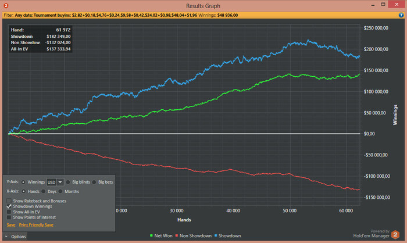Click Winnings: $48 936,00 in filter bar
The width and height of the screenshot is (407, 243).
[x=218, y=15]
